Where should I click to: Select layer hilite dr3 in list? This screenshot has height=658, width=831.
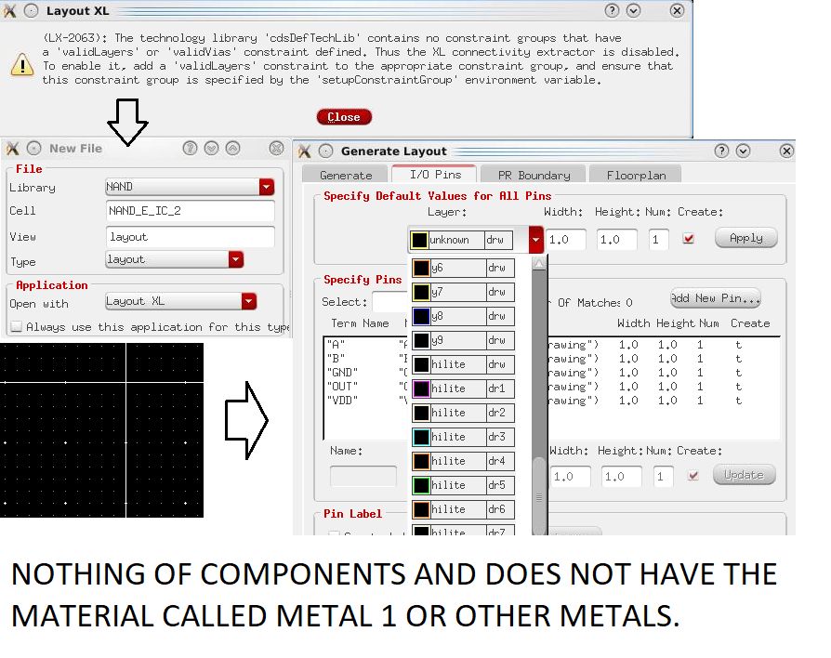pyautogui.click(x=463, y=437)
